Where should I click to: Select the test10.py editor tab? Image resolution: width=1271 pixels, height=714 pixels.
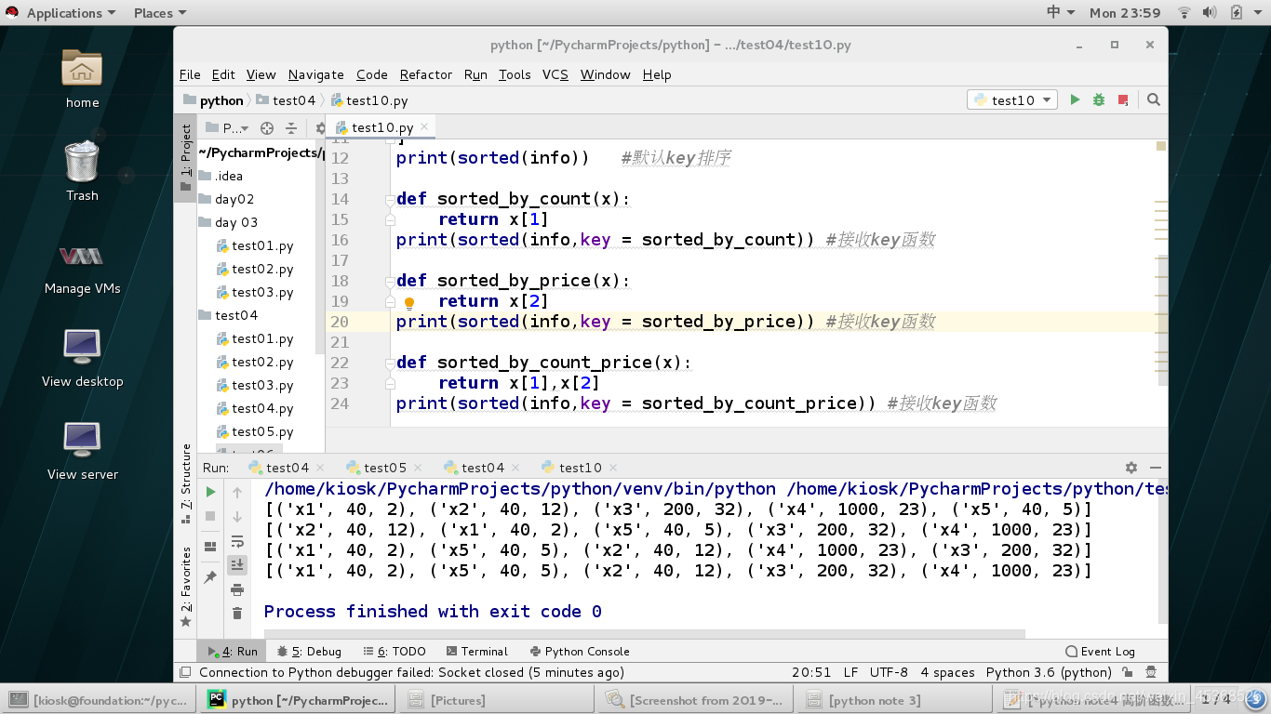click(381, 127)
